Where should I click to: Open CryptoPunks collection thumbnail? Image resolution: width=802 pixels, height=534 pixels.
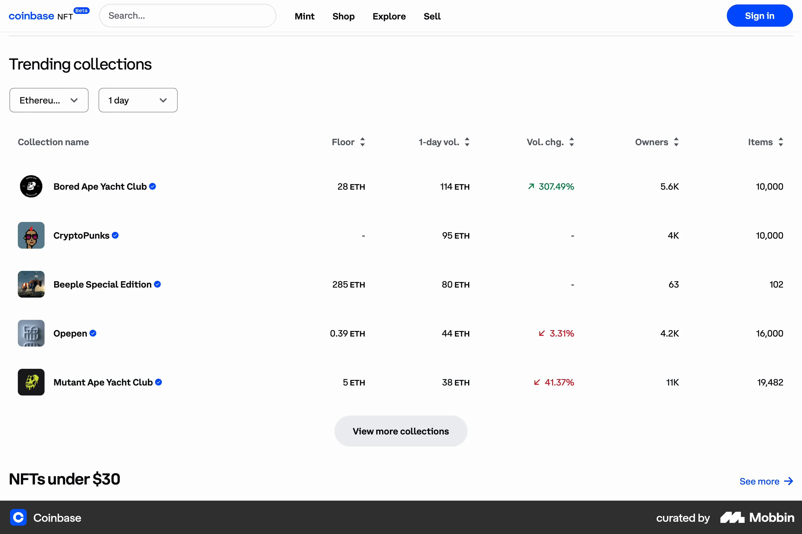[x=31, y=235]
